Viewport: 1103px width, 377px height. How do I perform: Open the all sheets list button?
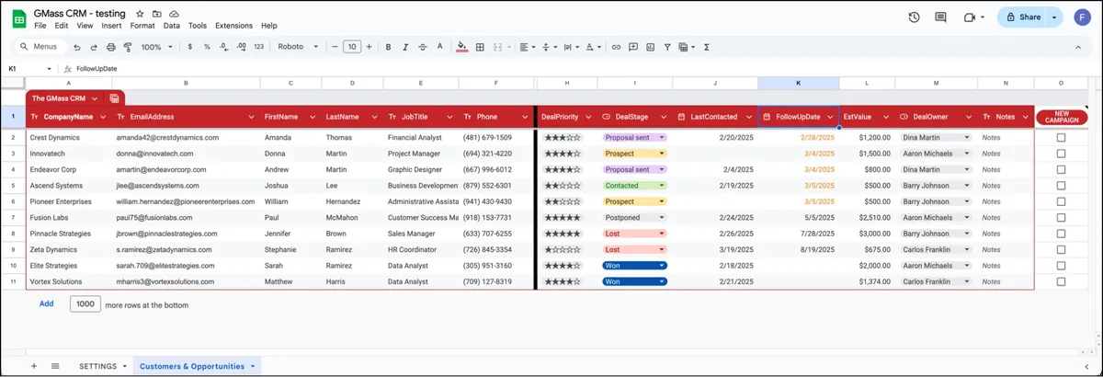pos(55,366)
